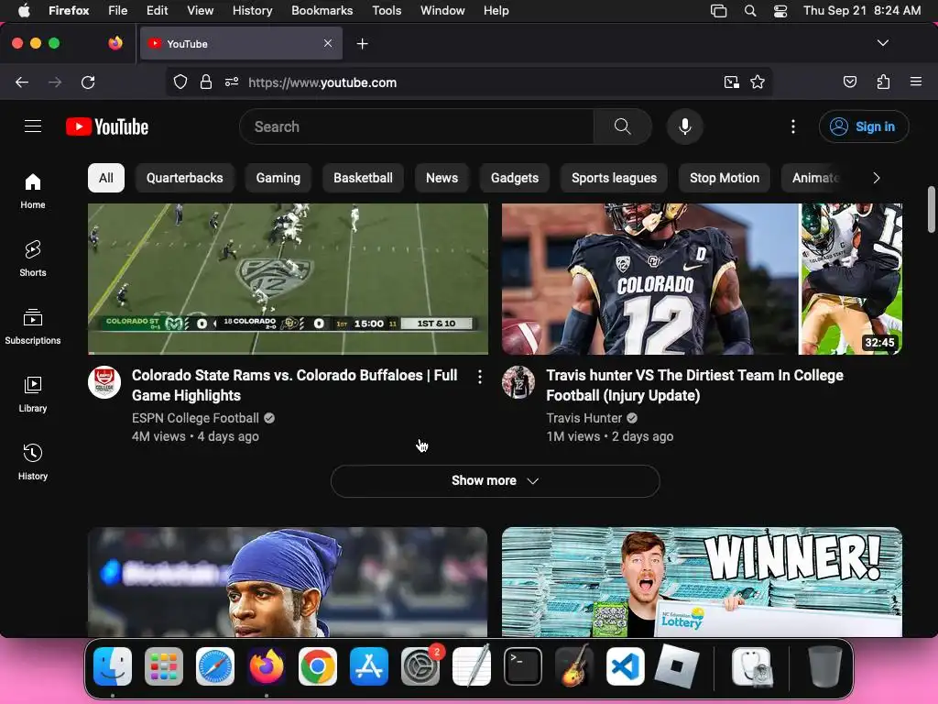Open the YouTube hamburger guide menu
938x704 pixels.
point(33,126)
